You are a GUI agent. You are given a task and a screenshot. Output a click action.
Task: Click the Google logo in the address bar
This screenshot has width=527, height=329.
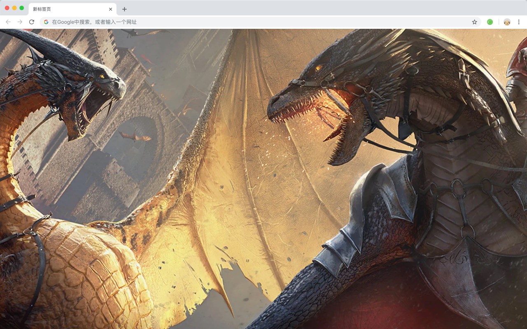tap(46, 22)
